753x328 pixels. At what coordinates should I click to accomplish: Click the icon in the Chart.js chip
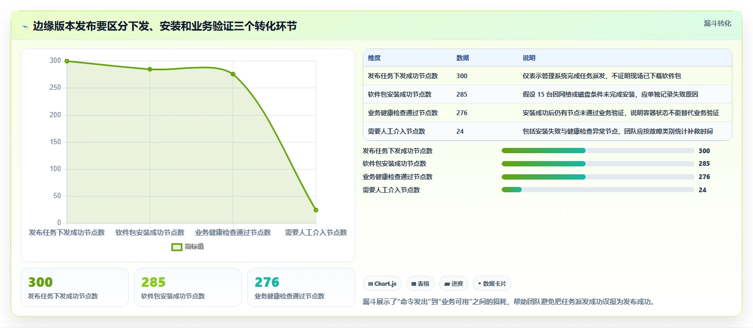371,284
